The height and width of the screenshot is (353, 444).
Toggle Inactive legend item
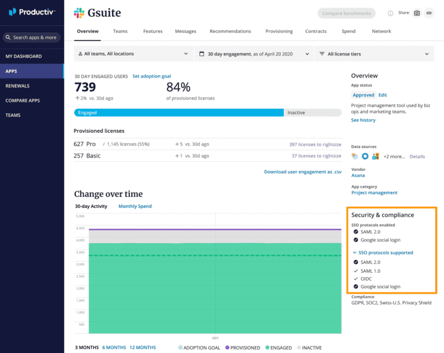coord(309,348)
